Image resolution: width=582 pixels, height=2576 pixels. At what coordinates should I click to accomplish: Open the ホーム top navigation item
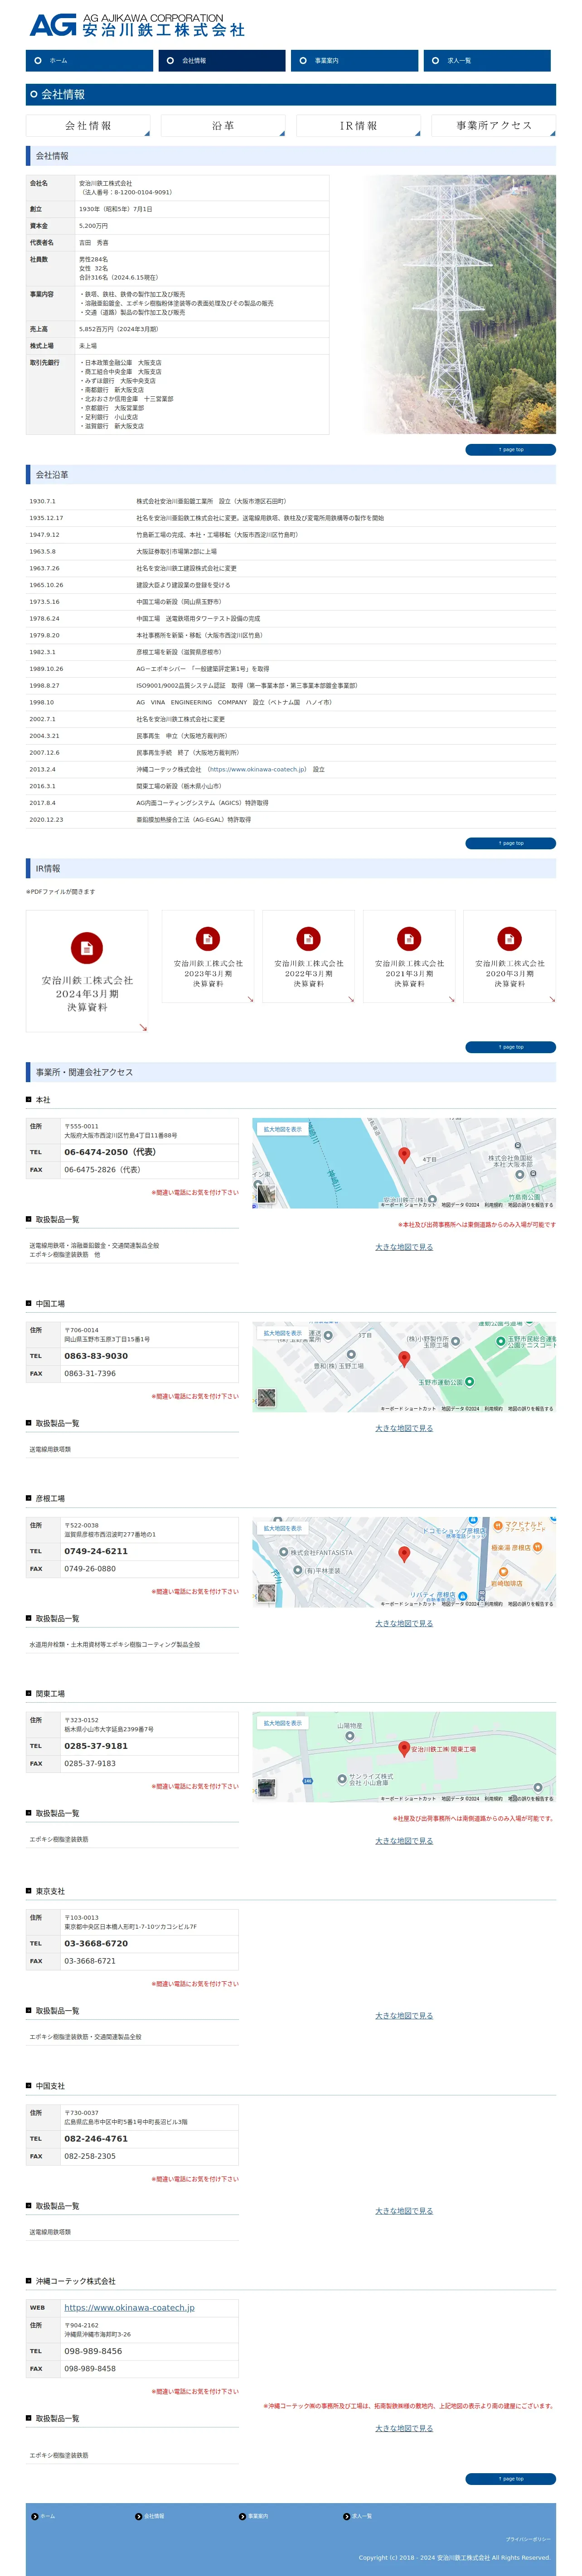89,61
